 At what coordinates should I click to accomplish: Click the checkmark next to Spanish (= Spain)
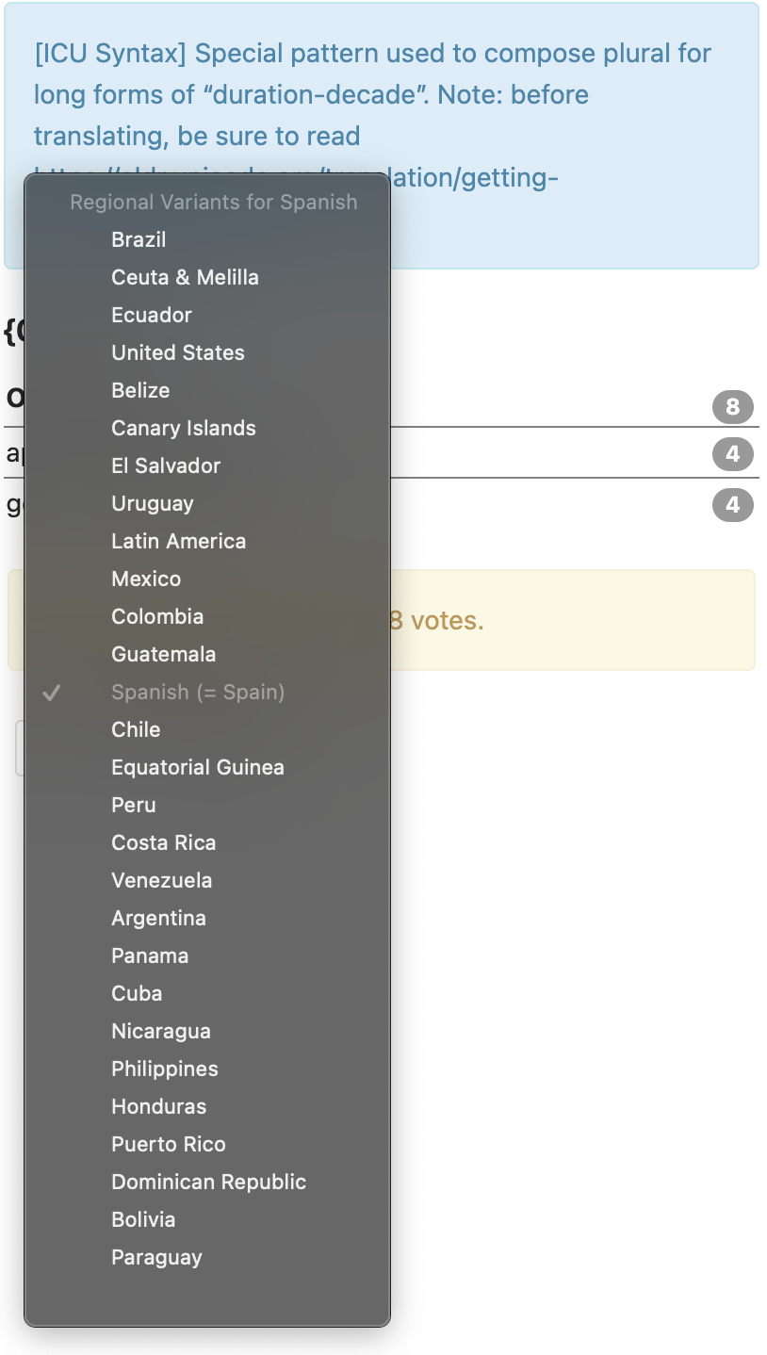[53, 692]
